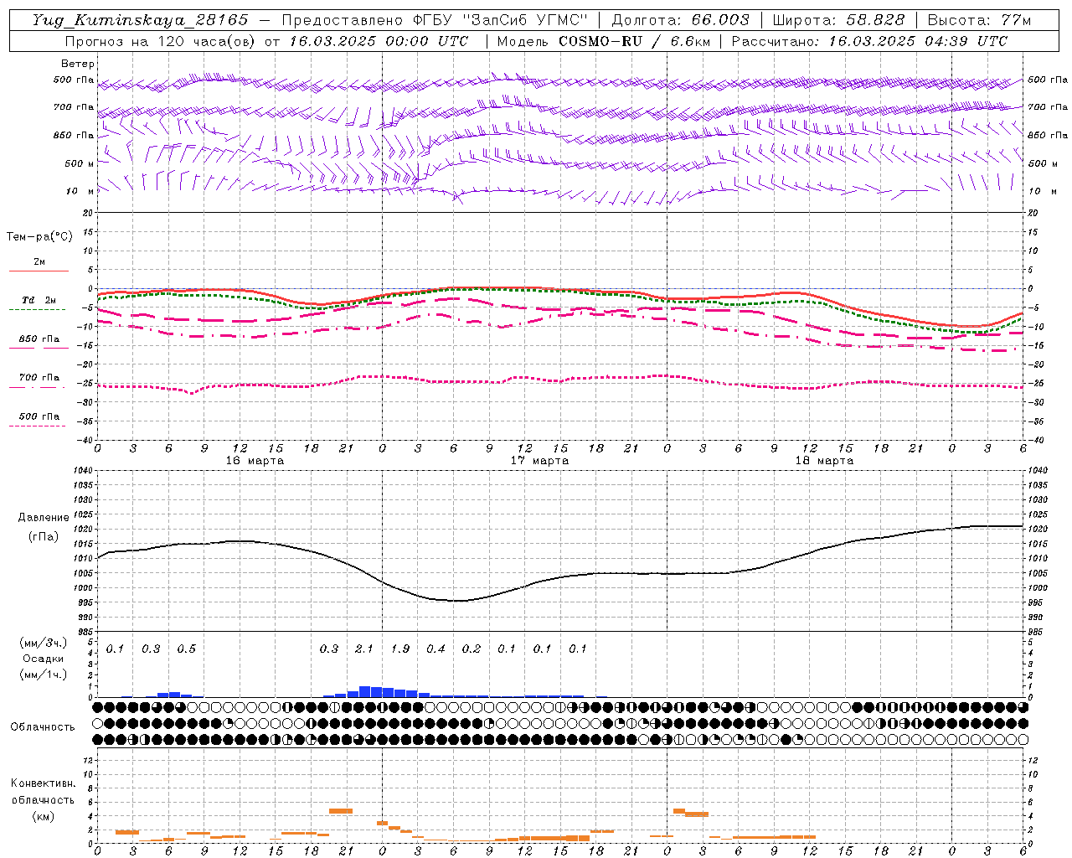This screenshot has width=1072, height=858.
Task: Click the 10 м wind level label on left
Action: point(80,191)
